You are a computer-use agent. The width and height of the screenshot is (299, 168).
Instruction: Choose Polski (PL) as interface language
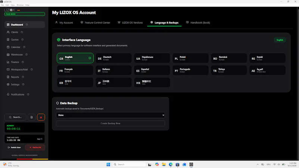(191, 58)
